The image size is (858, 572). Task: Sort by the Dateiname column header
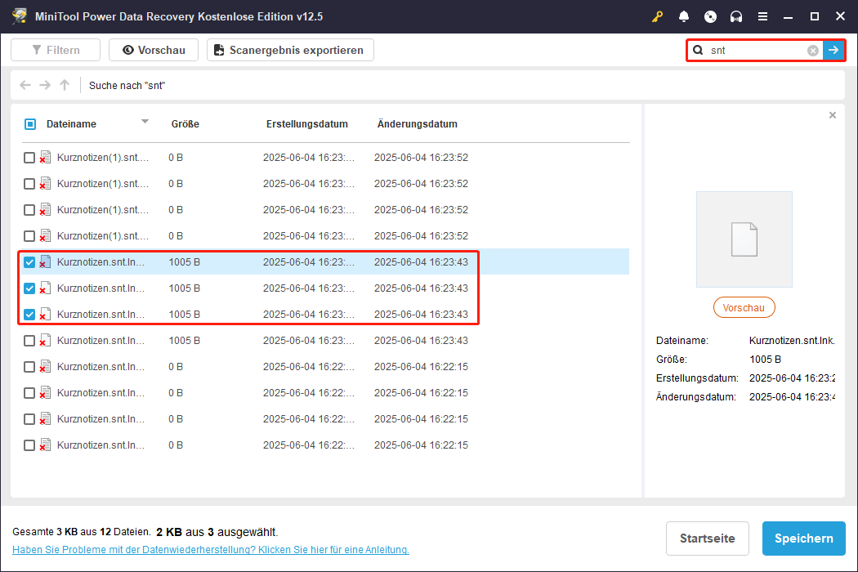[71, 124]
